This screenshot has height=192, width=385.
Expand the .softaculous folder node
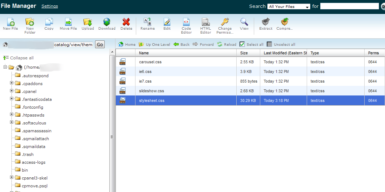click(x=12, y=123)
